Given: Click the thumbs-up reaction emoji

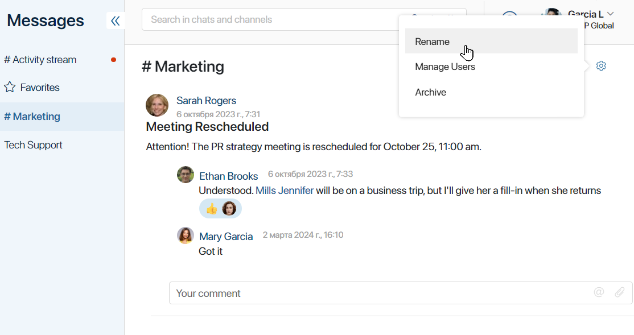Looking at the screenshot, I should tap(212, 209).
